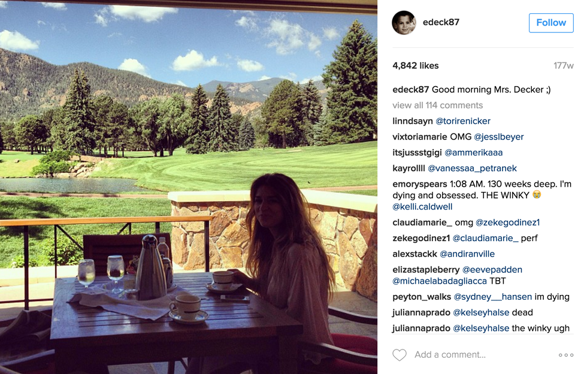Visit alexstackk commenter profile

point(414,254)
